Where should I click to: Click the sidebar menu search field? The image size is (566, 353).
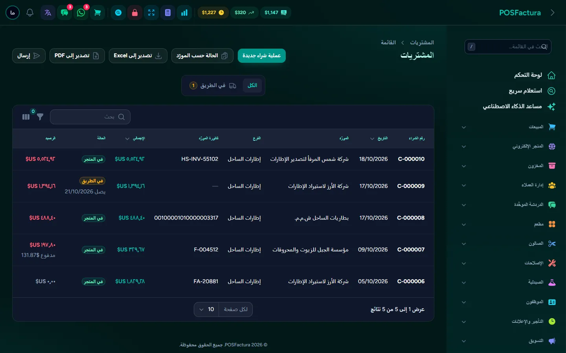[x=508, y=47]
